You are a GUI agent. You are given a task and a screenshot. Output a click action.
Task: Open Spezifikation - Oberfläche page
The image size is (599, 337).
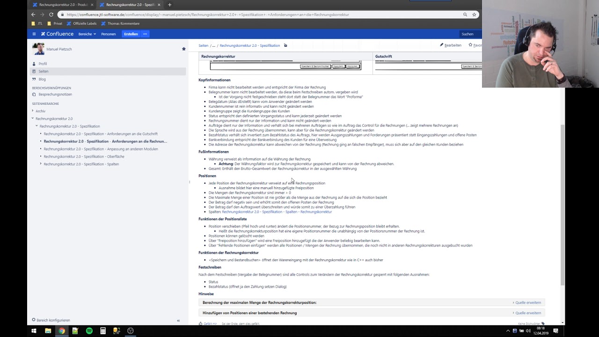point(84,156)
